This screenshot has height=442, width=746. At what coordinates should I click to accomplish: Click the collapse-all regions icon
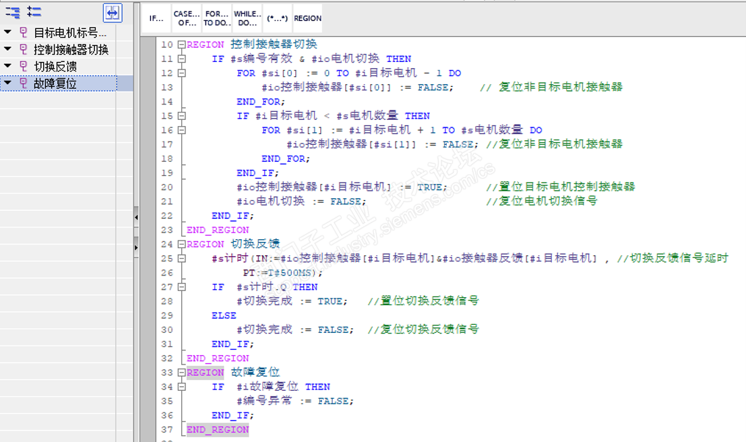click(13, 12)
